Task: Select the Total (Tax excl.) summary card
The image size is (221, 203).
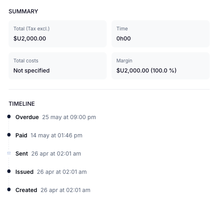Action: pos(58,34)
